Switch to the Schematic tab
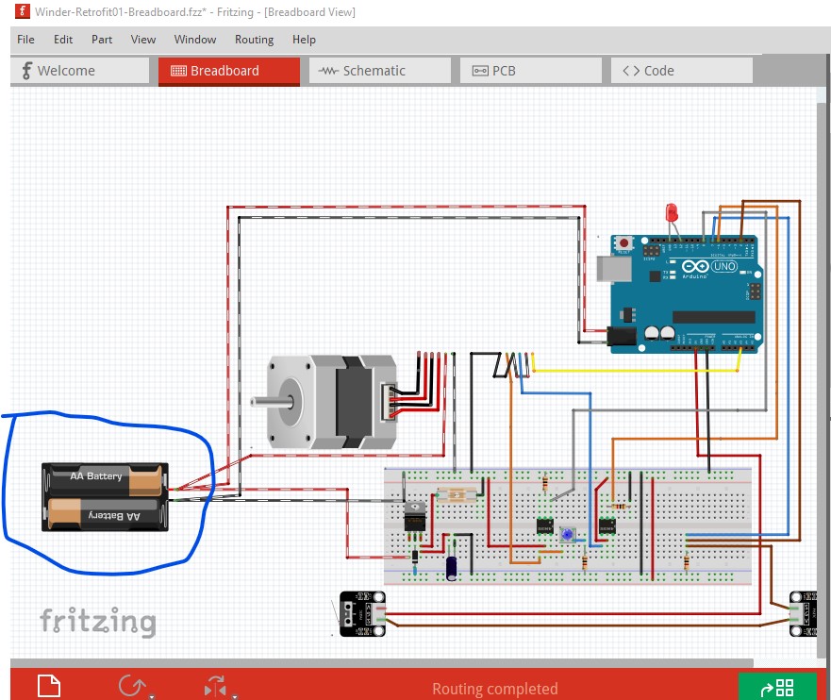This screenshot has height=700, width=831. click(x=380, y=71)
